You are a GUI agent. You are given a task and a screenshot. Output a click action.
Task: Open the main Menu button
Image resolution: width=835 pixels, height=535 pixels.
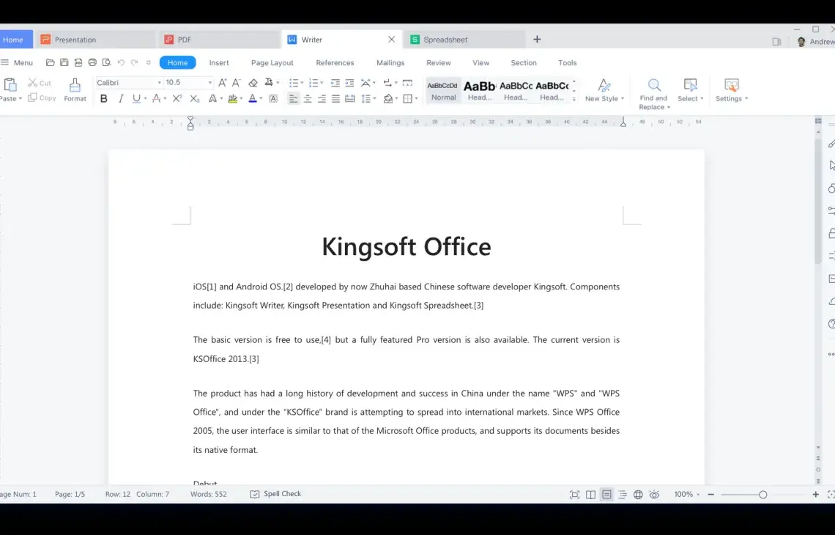(x=17, y=62)
